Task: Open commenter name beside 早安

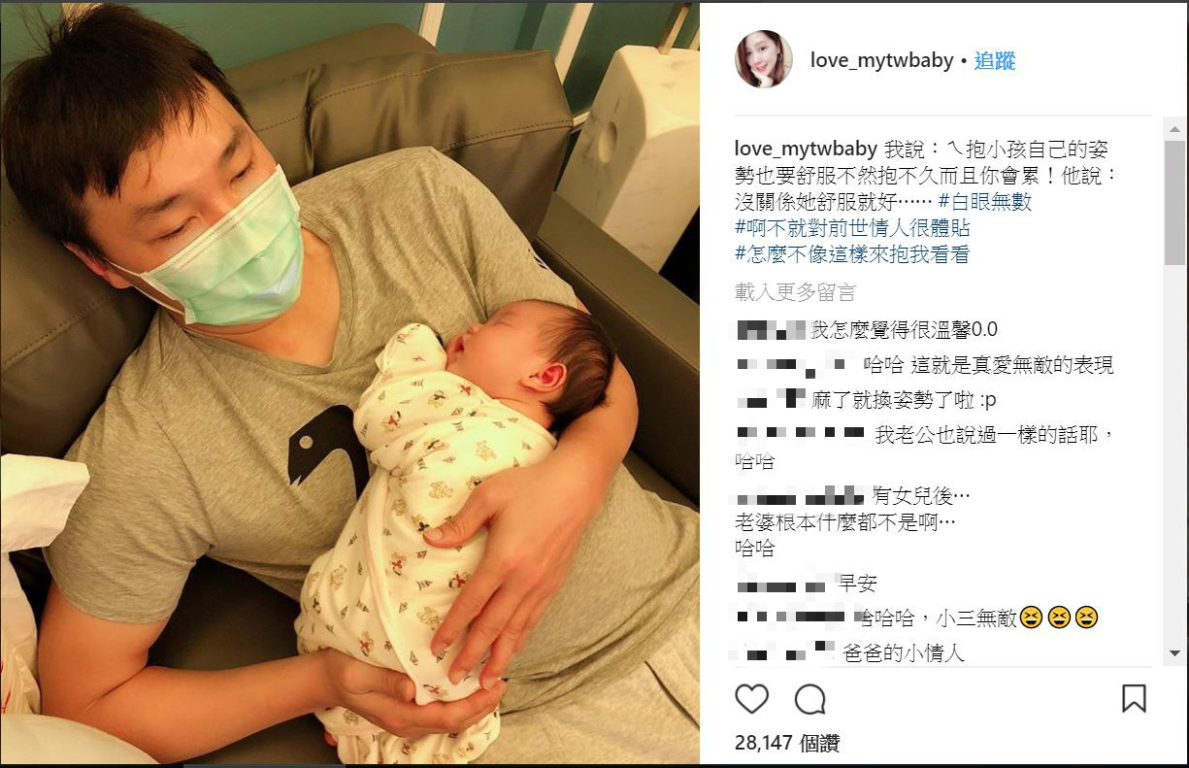Action: [x=780, y=584]
